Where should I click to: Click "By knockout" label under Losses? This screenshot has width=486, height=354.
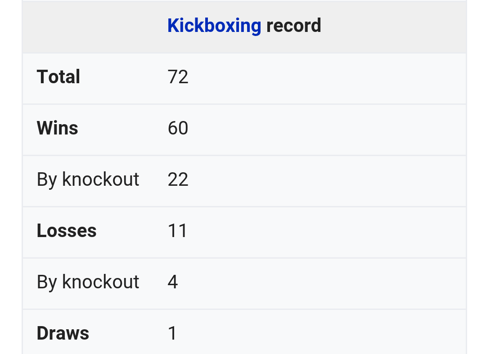[88, 282]
